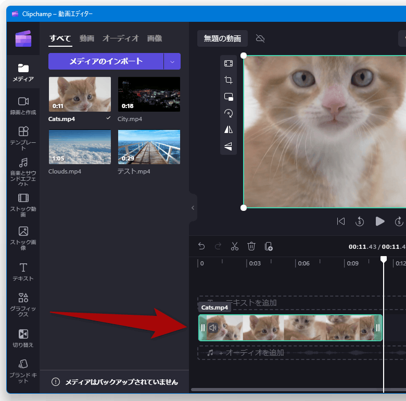
Task: Click the bottom-left resize handle of preview
Action: coord(244,208)
